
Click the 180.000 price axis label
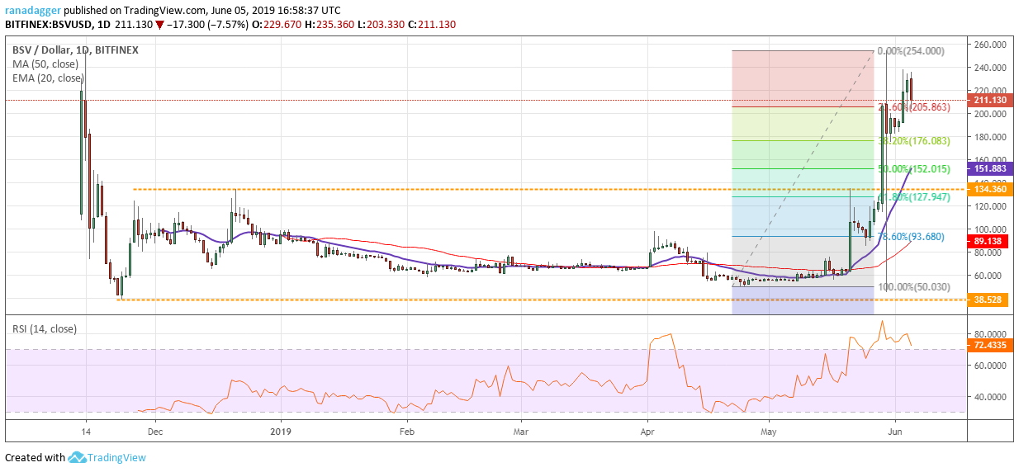pos(988,137)
